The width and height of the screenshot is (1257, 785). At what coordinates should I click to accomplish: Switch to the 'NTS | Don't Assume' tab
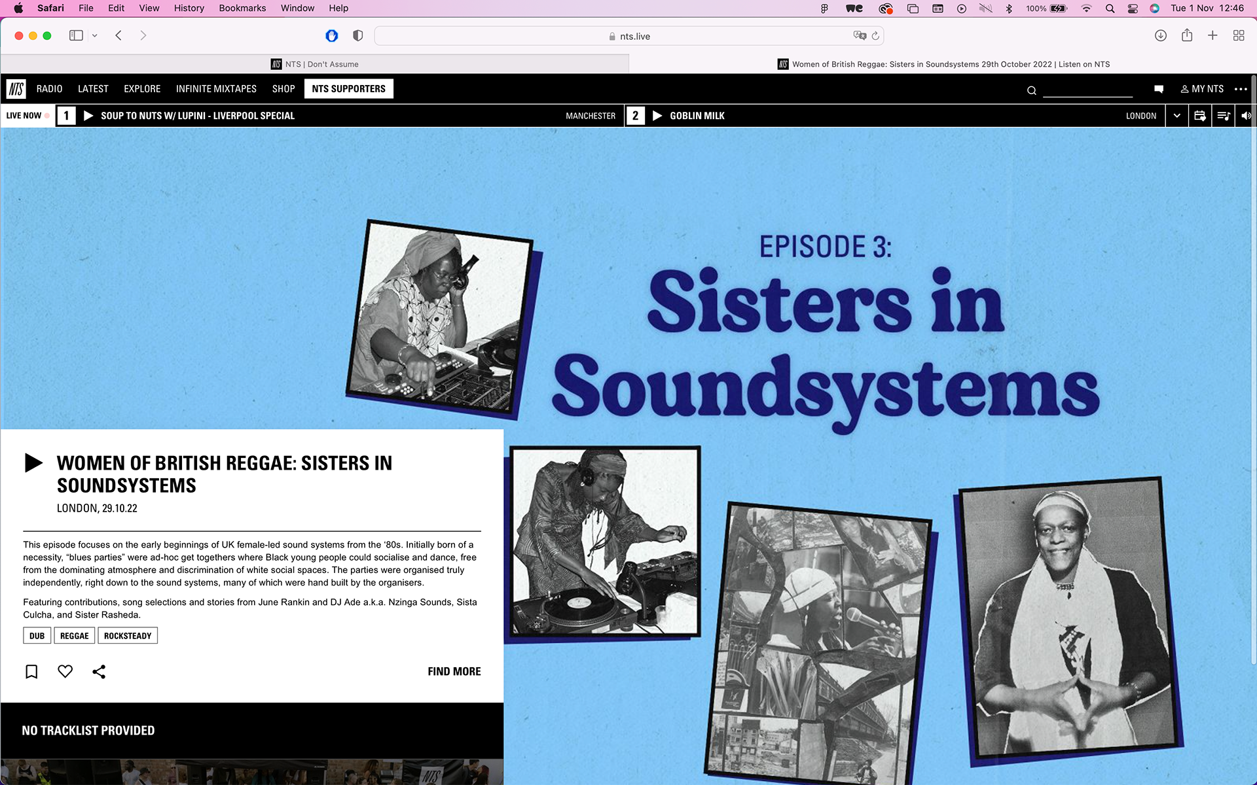[315, 64]
